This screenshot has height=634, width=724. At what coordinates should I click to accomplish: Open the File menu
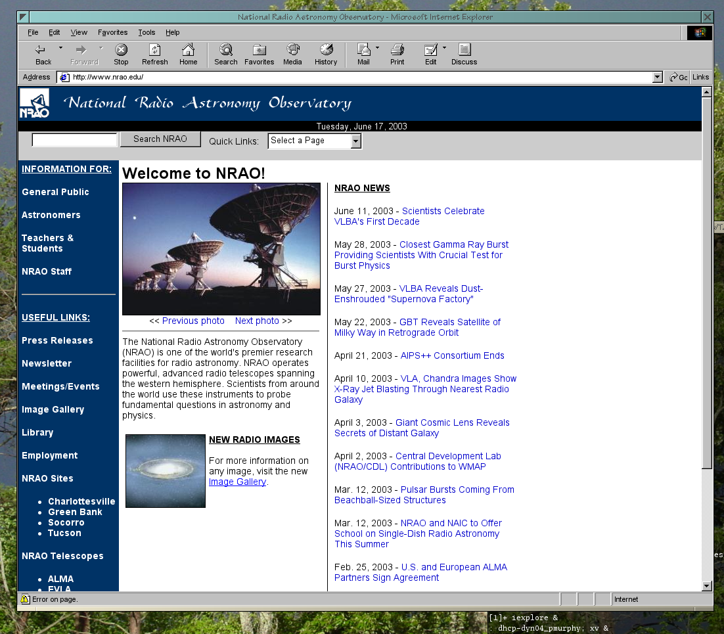click(33, 32)
